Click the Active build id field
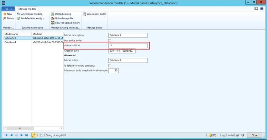The width and height of the screenshot is (267, 140). (x=128, y=46)
